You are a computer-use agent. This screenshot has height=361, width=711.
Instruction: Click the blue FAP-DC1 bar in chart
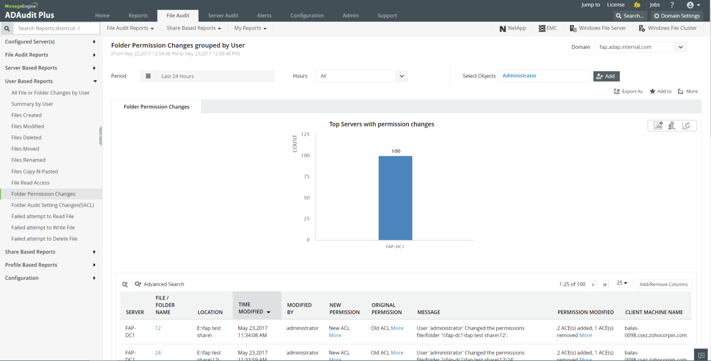tap(395, 198)
